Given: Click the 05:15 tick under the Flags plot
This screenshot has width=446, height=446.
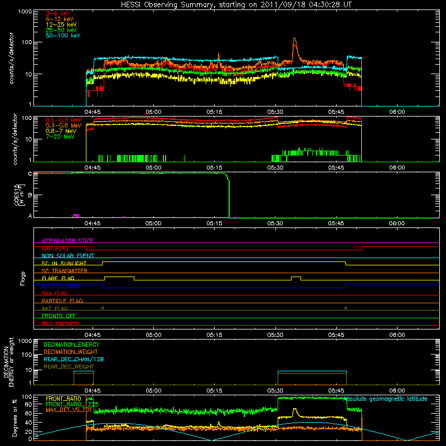Looking at the screenshot, I should pos(214,335).
